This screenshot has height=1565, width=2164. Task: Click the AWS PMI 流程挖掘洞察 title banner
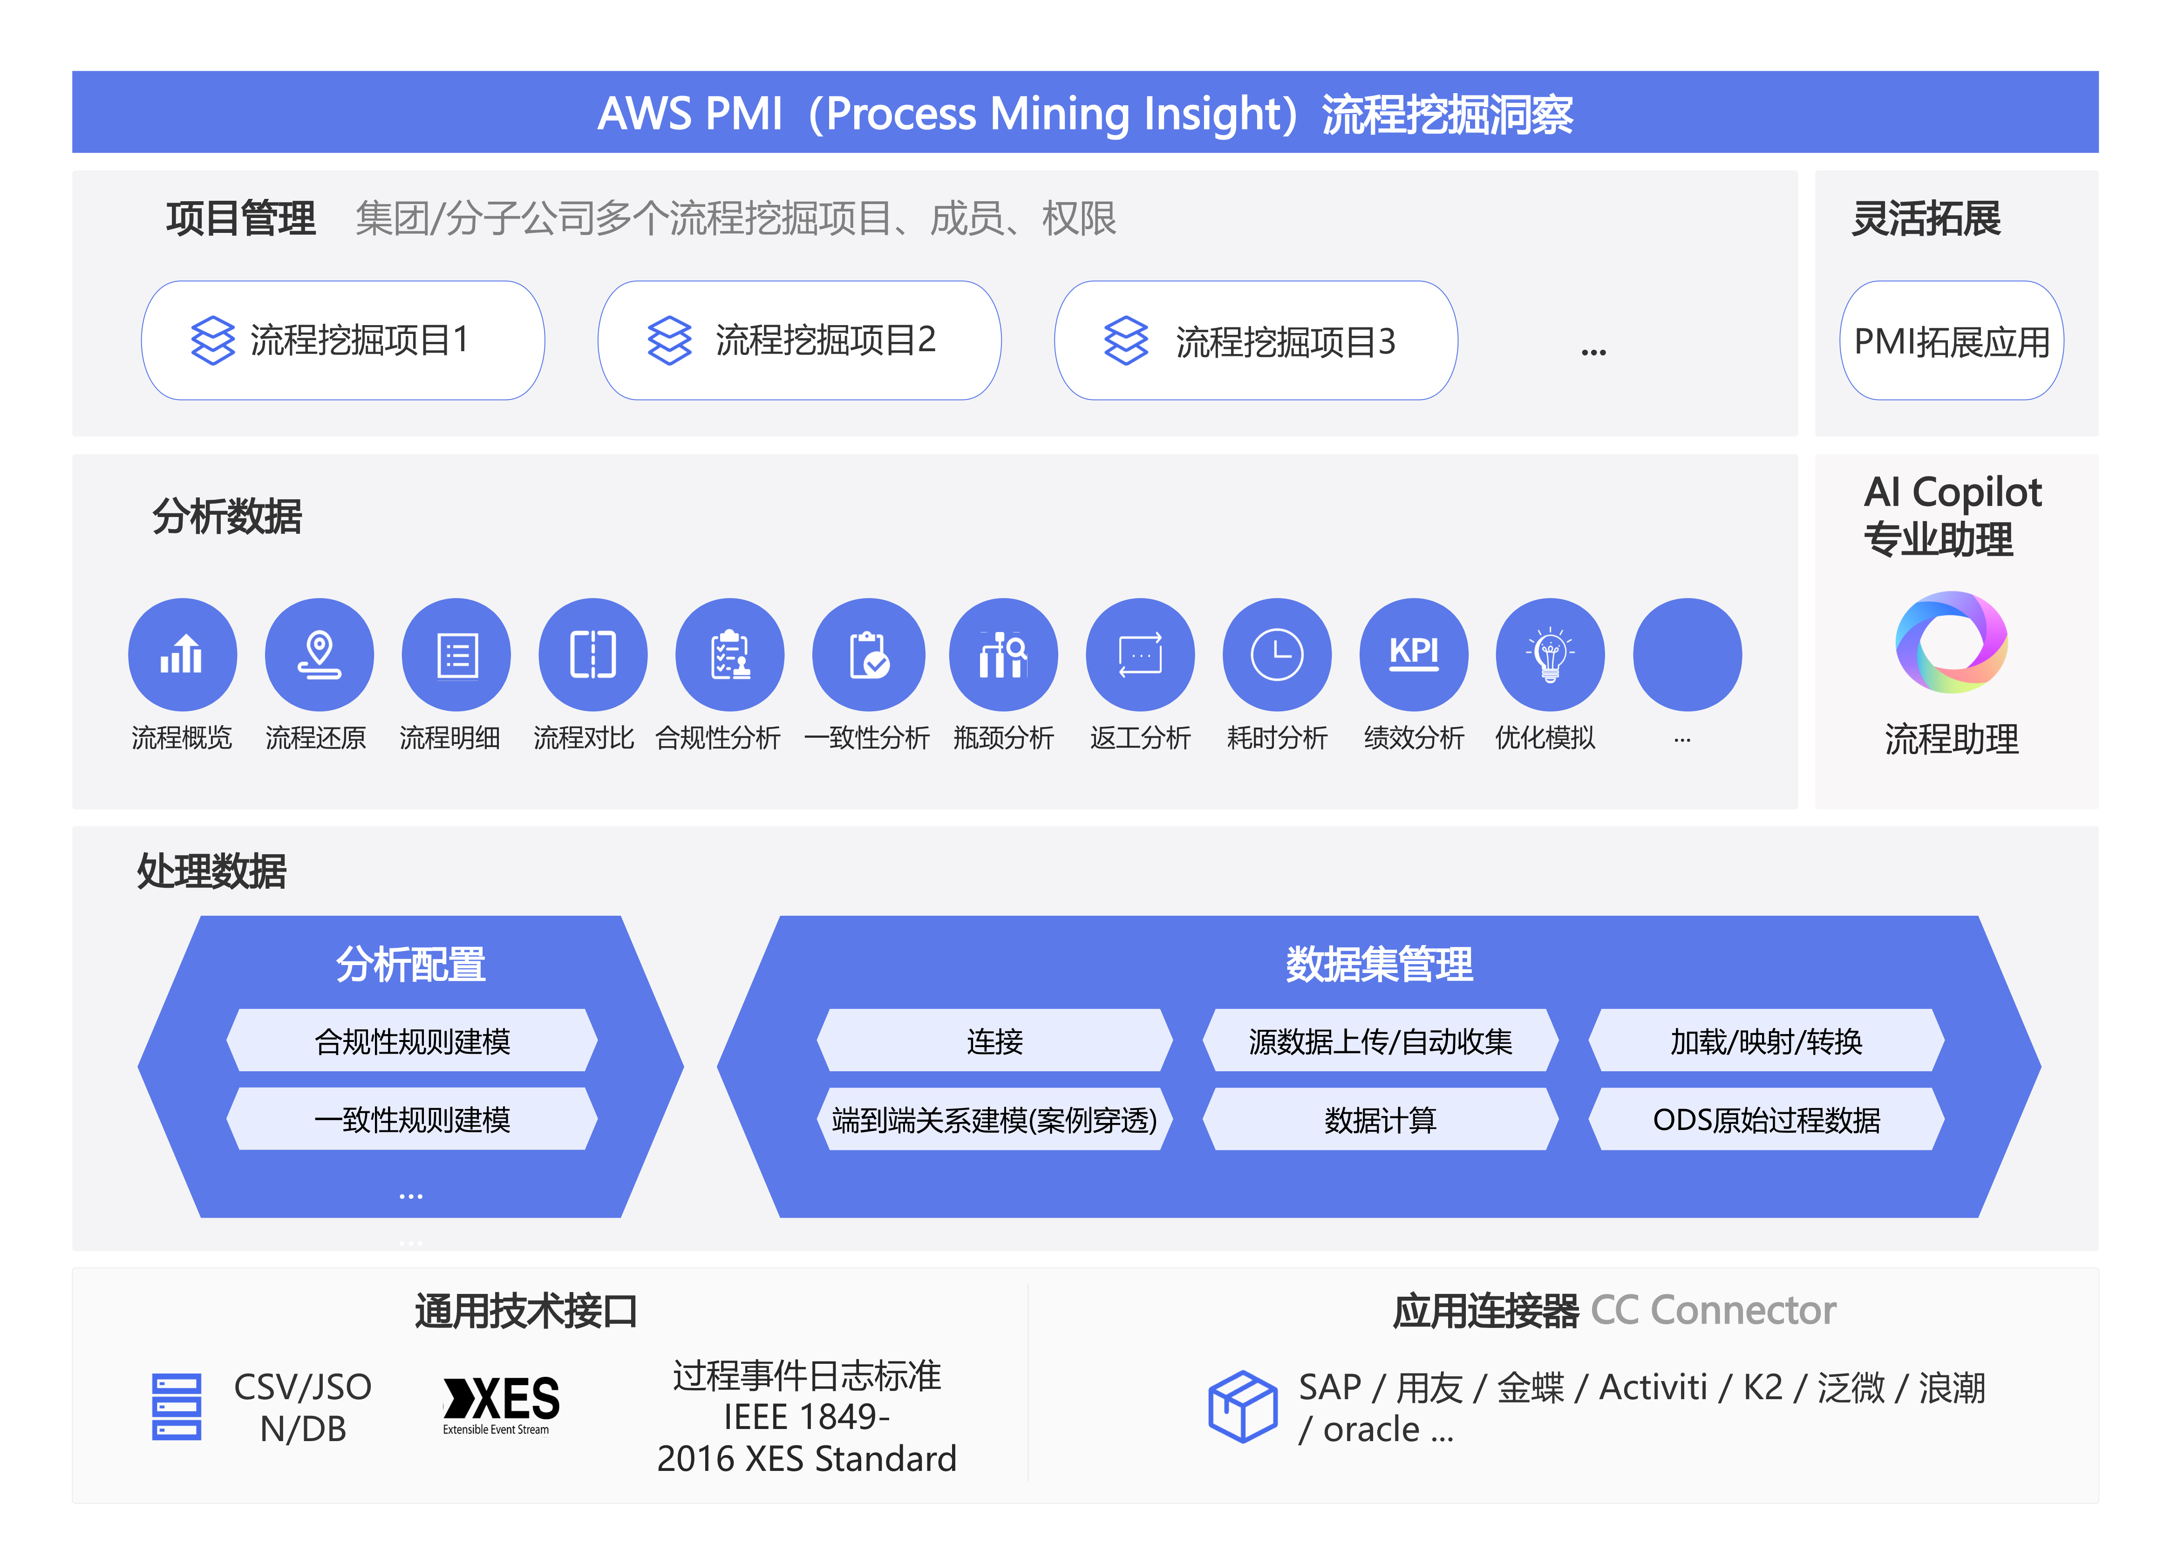click(1085, 113)
